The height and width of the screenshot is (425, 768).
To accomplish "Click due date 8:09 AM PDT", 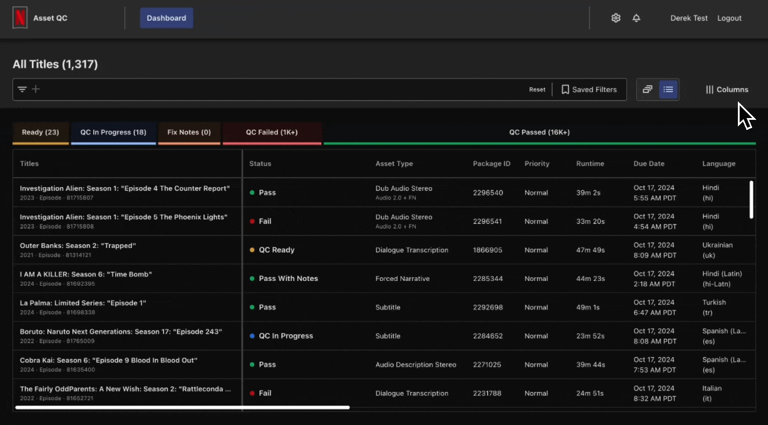I will pos(655,256).
